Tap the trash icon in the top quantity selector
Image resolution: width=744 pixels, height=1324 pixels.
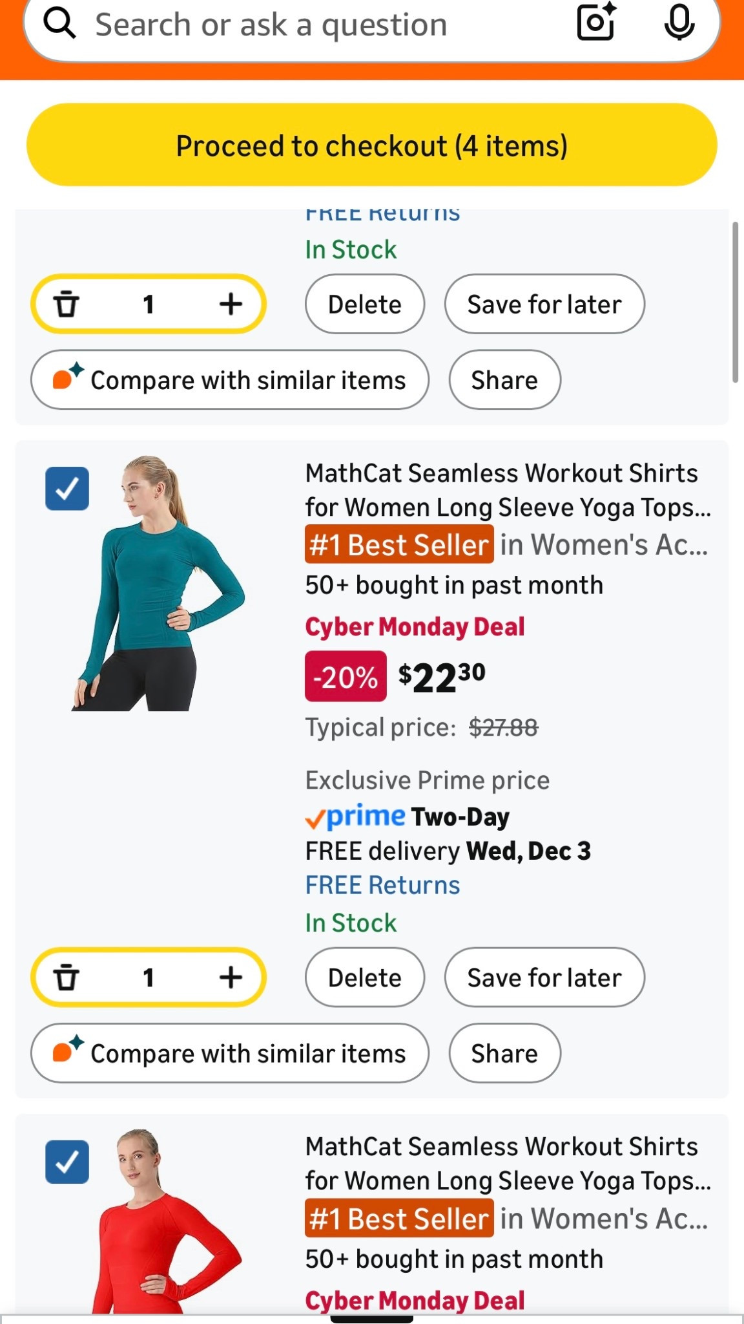[67, 304]
